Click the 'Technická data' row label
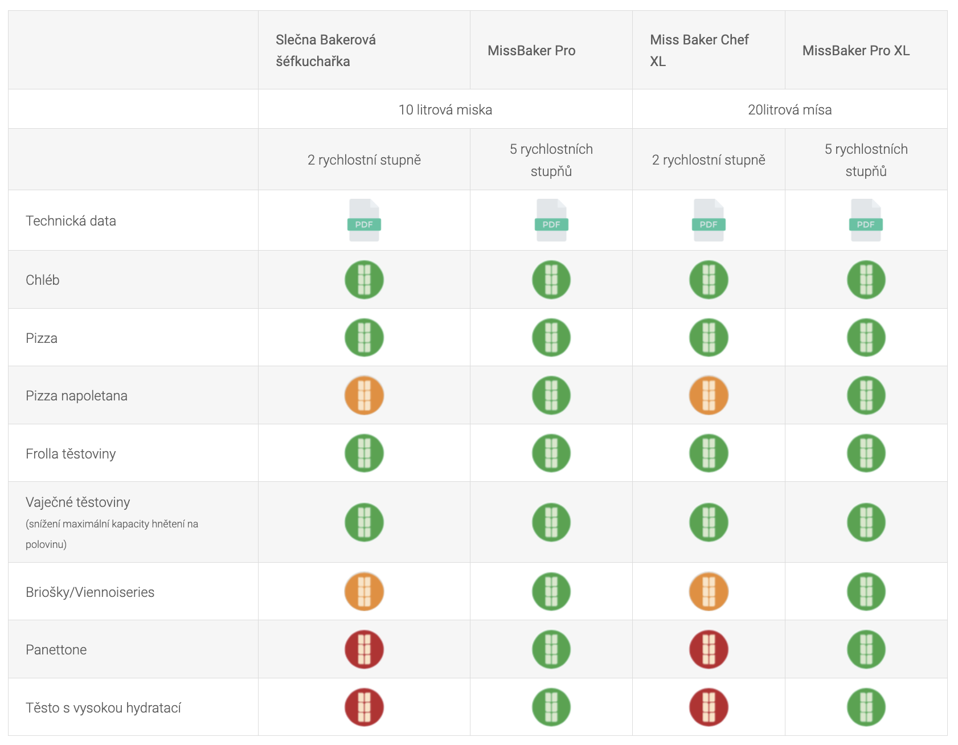The height and width of the screenshot is (745, 958). click(x=71, y=221)
